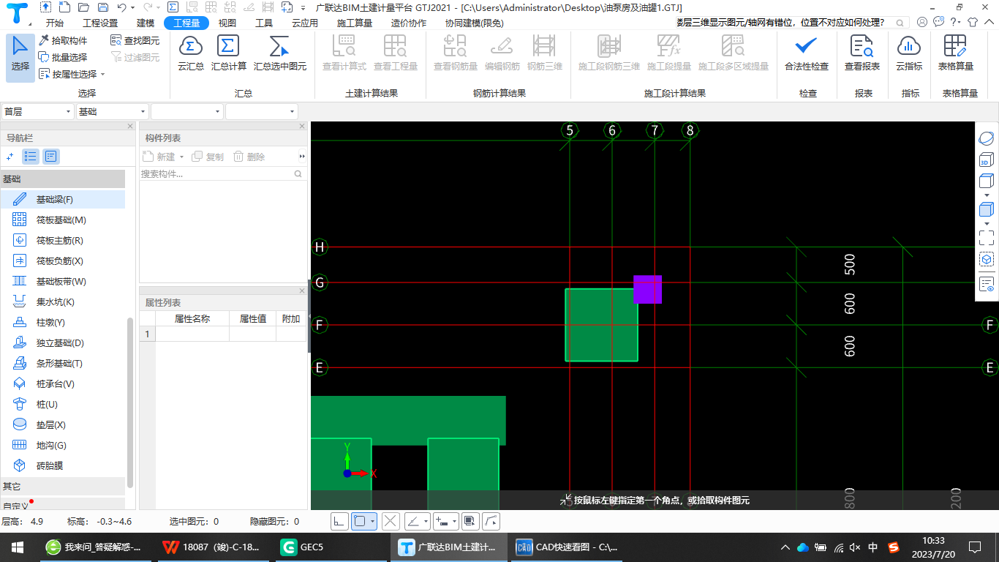
Task: Click 汇总选中图元 in the ribbon
Action: [x=280, y=54]
